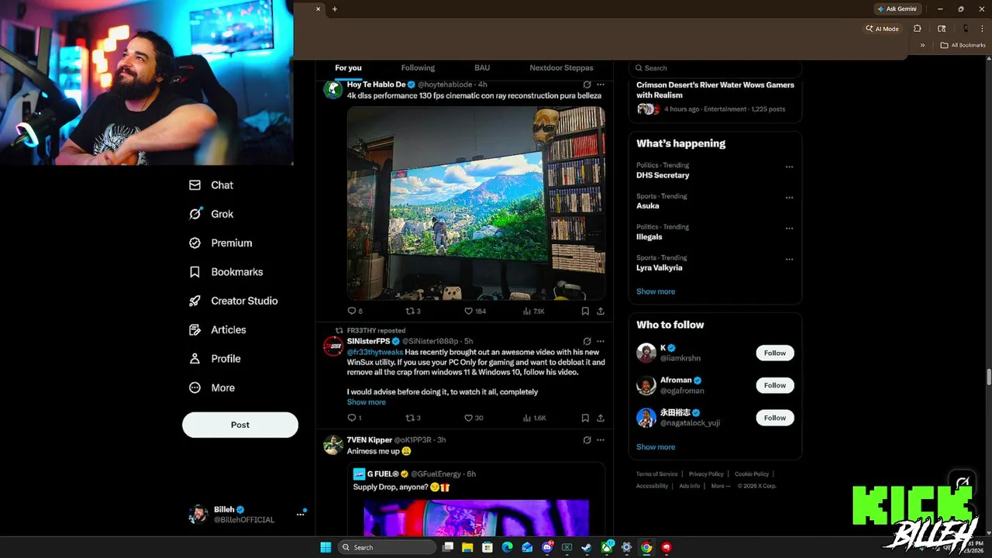Screen dimensions: 992x558
Task: Open the DHS Secretary trending topic
Action: coord(663,175)
